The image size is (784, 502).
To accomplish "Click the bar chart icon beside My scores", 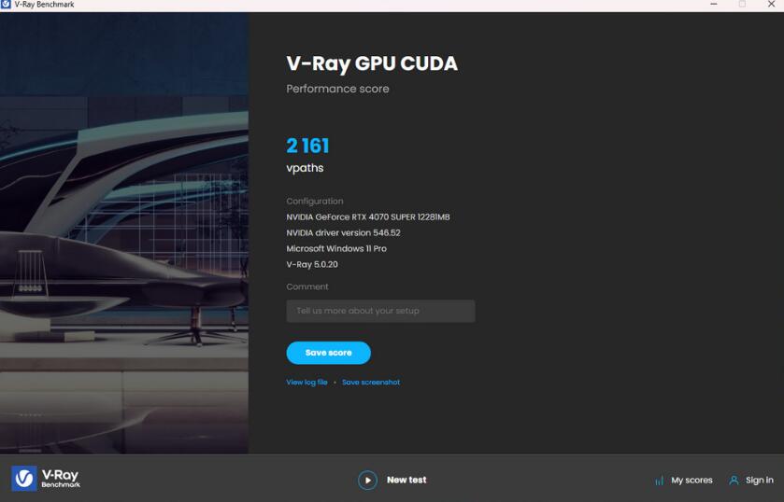I will pos(659,481).
